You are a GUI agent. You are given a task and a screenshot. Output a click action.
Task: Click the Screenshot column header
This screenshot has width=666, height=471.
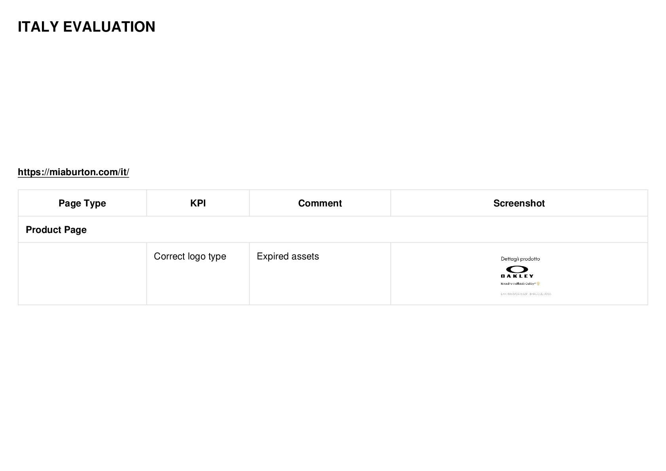click(x=519, y=203)
